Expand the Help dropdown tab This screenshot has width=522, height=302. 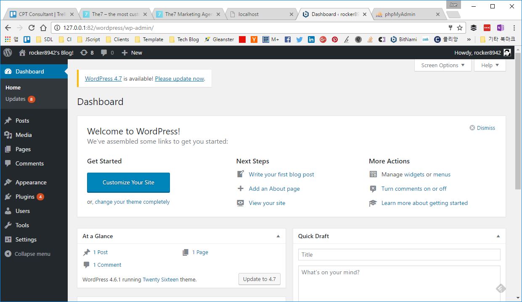[490, 65]
